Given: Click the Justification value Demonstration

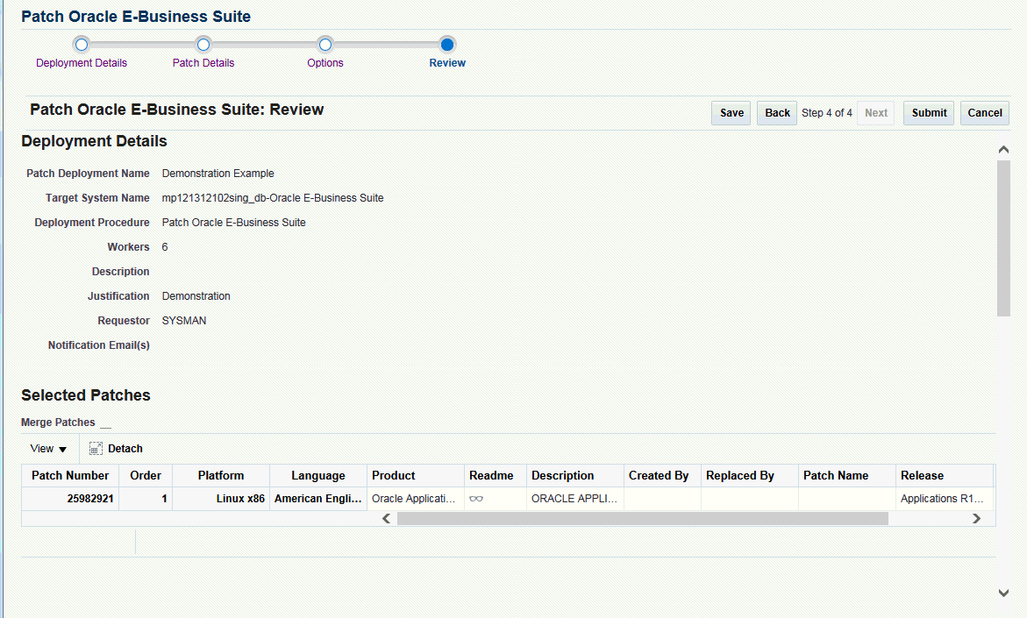Looking at the screenshot, I should 196,296.
